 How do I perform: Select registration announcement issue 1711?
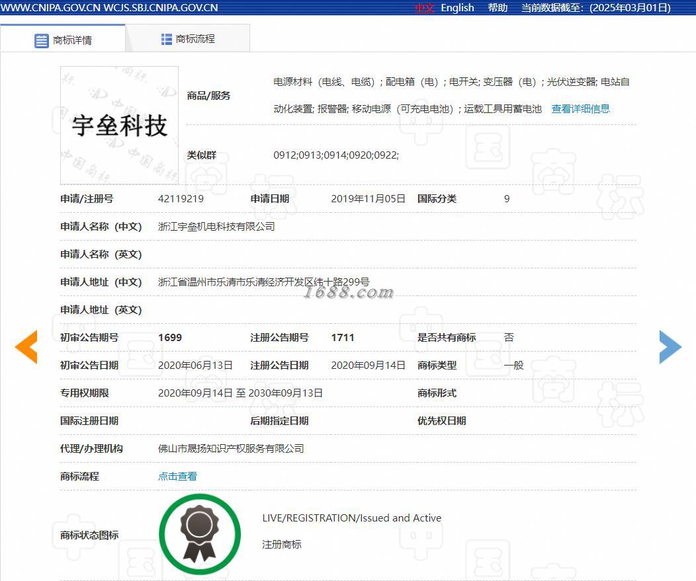[343, 338]
